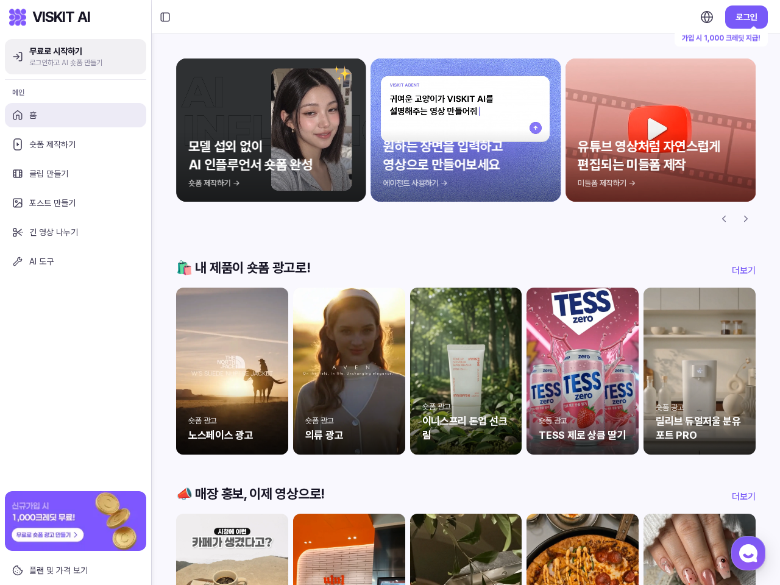Click 더보기 next to 내 제품이 숏폼 광고로
Screen dimensions: 780x585
(743, 270)
